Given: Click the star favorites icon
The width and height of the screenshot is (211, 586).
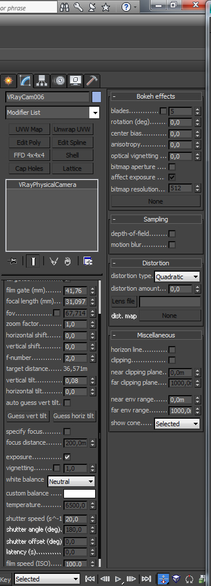Looking at the screenshot, I should (106, 7).
